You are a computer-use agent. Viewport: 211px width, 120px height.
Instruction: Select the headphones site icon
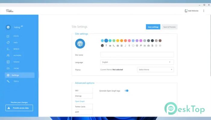[133, 46]
